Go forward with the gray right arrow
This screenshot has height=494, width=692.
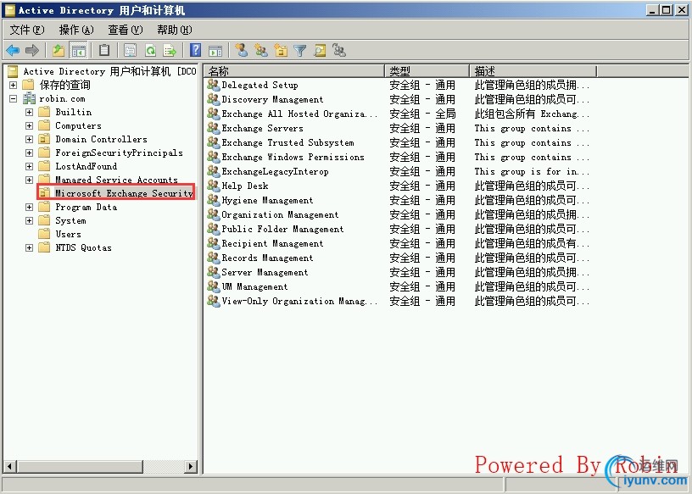(x=31, y=50)
